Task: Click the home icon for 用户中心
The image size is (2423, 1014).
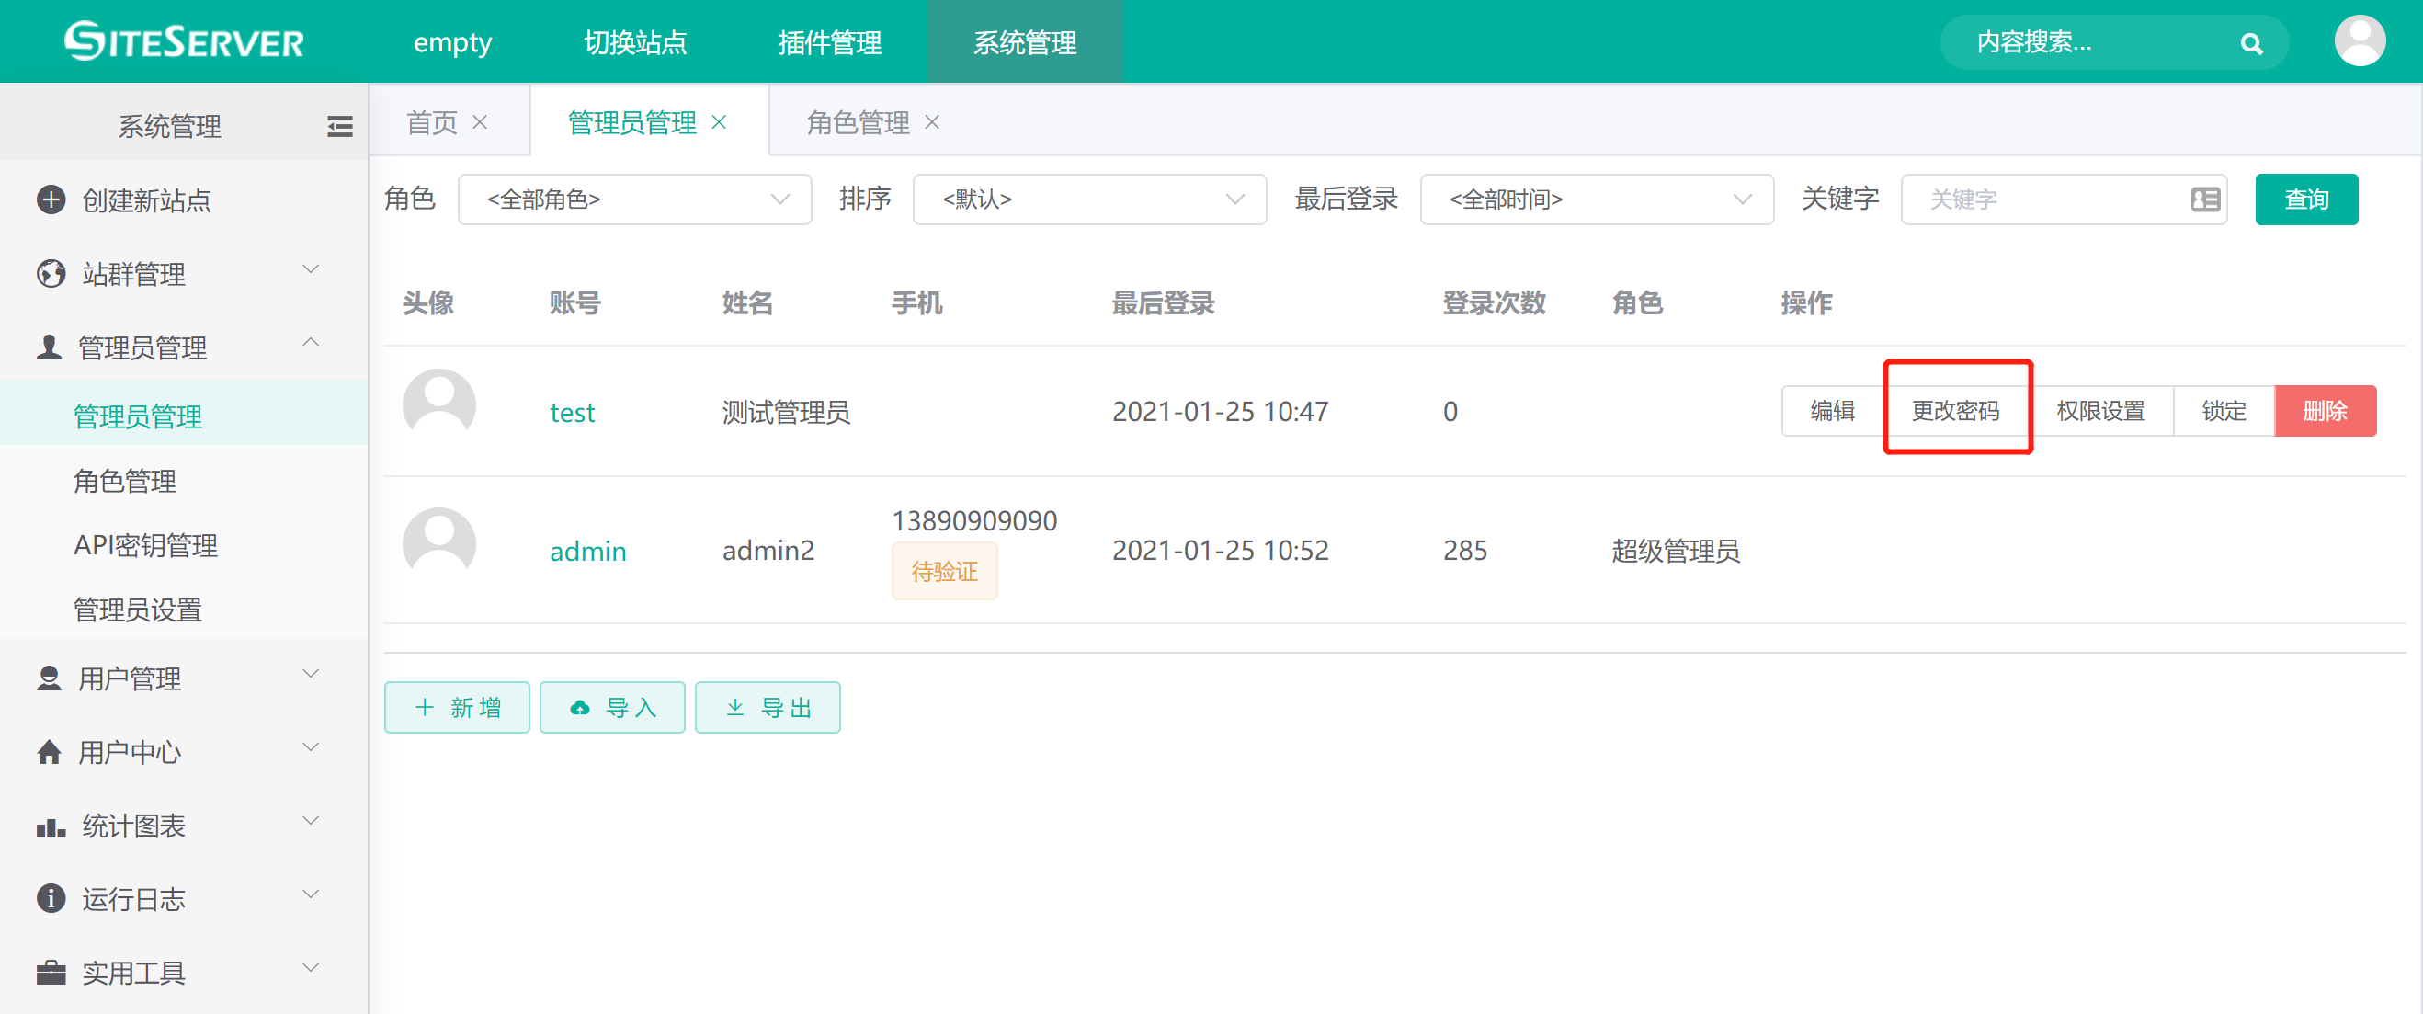Action: (x=50, y=752)
